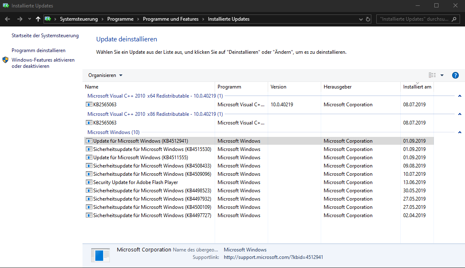The width and height of the screenshot is (465, 268).
Task: Click the search magnifier icon
Action: coord(454,19)
